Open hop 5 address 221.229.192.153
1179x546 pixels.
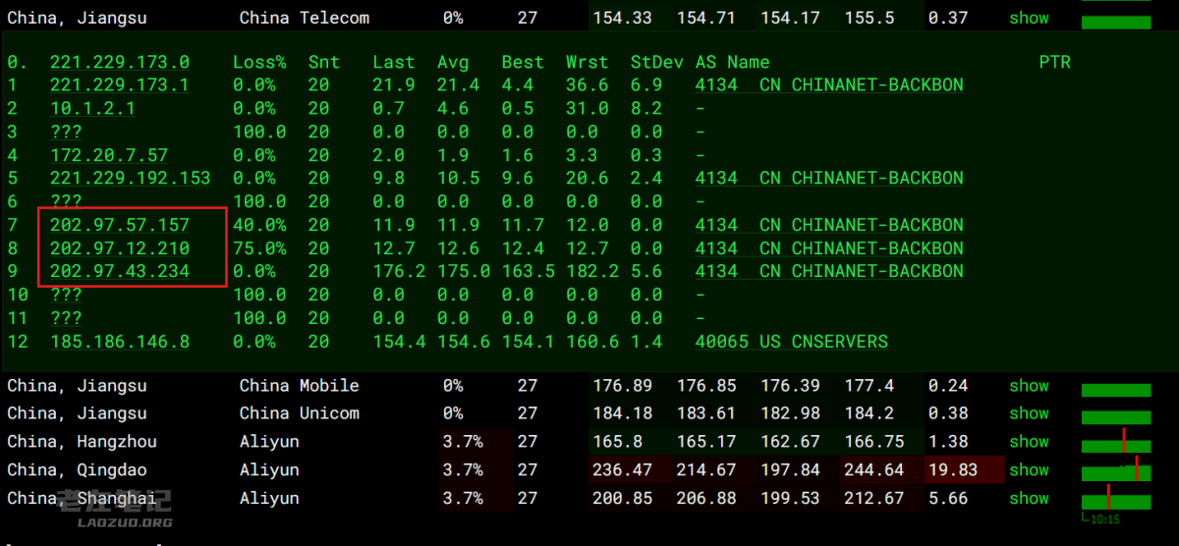(x=131, y=179)
